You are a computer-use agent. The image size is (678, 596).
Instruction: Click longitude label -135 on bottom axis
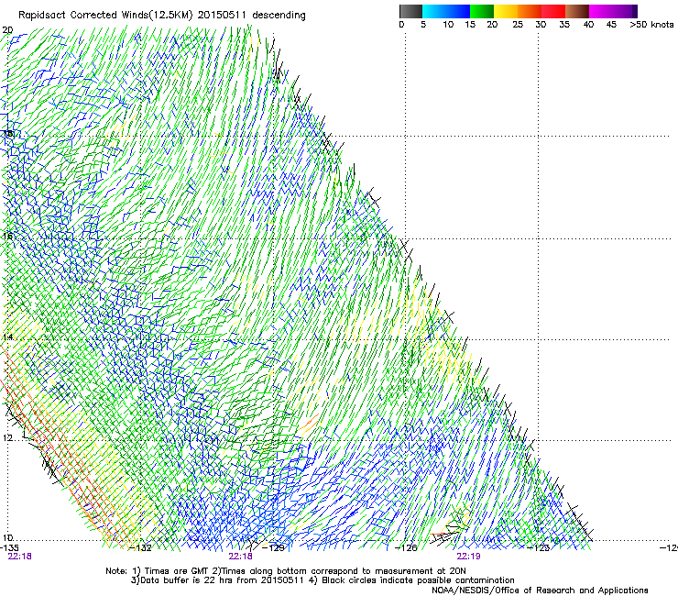9,548
